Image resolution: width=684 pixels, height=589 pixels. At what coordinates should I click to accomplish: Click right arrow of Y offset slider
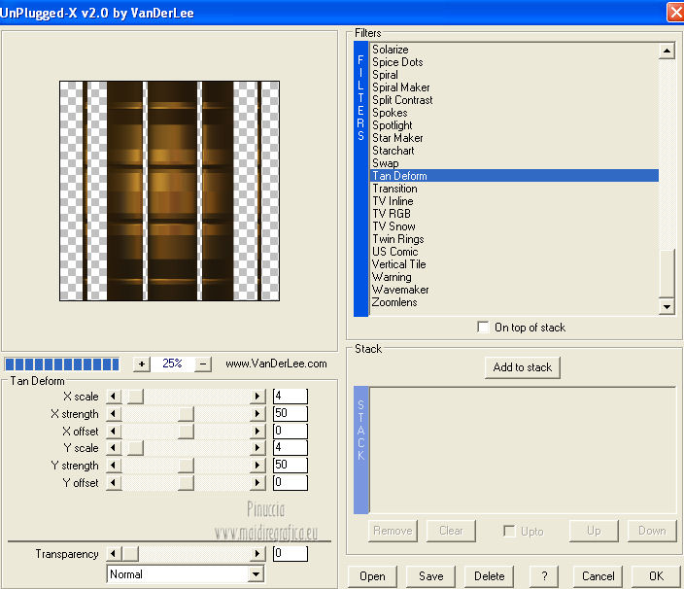[257, 483]
